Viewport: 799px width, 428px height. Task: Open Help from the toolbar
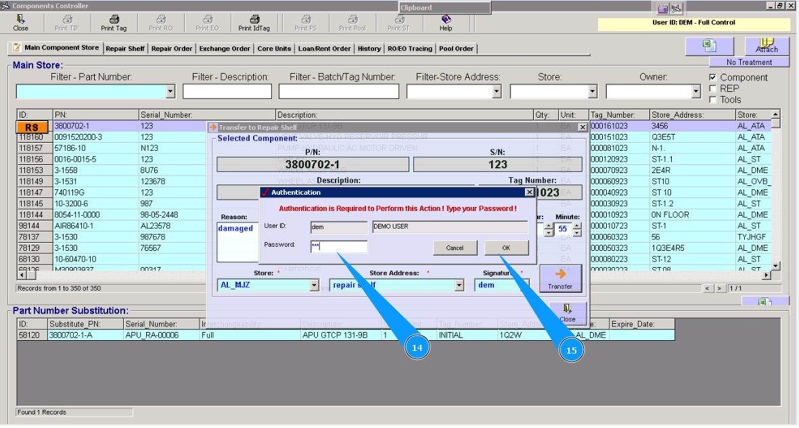(445, 22)
